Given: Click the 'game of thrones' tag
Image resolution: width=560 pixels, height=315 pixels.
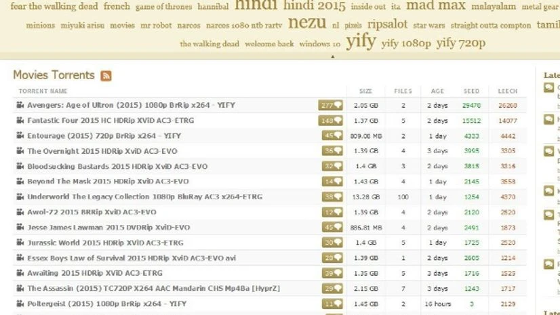Looking at the screenshot, I should coord(163,7).
